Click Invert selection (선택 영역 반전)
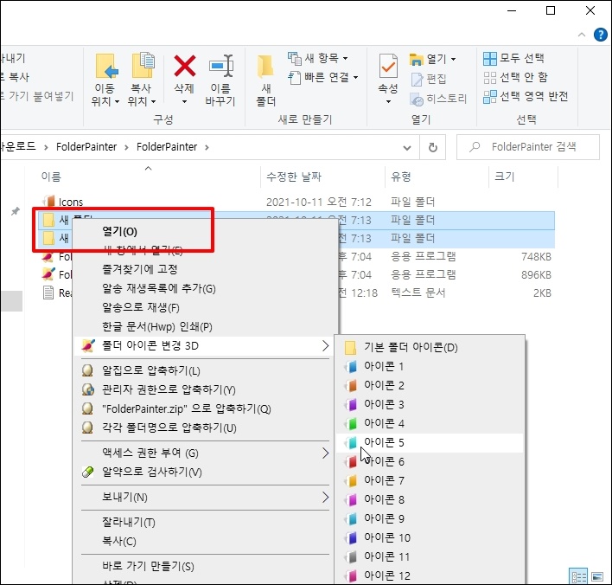This screenshot has height=585, width=612. pos(526,96)
